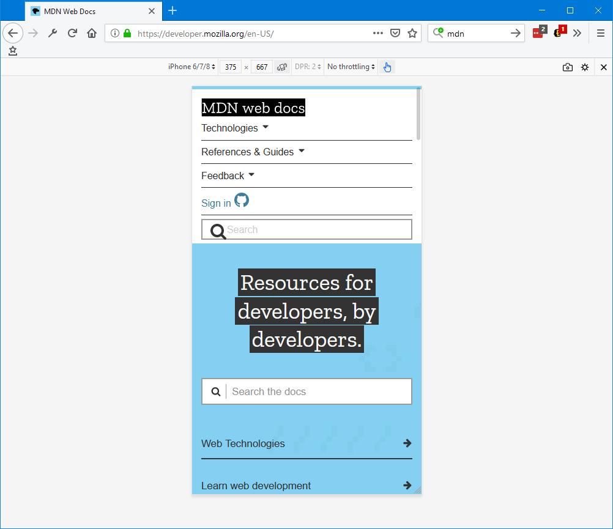Go to the home page icon

point(92,33)
